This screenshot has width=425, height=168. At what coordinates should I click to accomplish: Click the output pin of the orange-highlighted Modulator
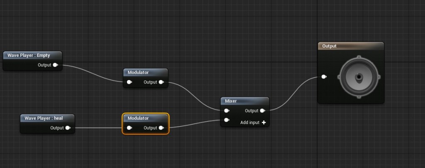tap(161, 128)
